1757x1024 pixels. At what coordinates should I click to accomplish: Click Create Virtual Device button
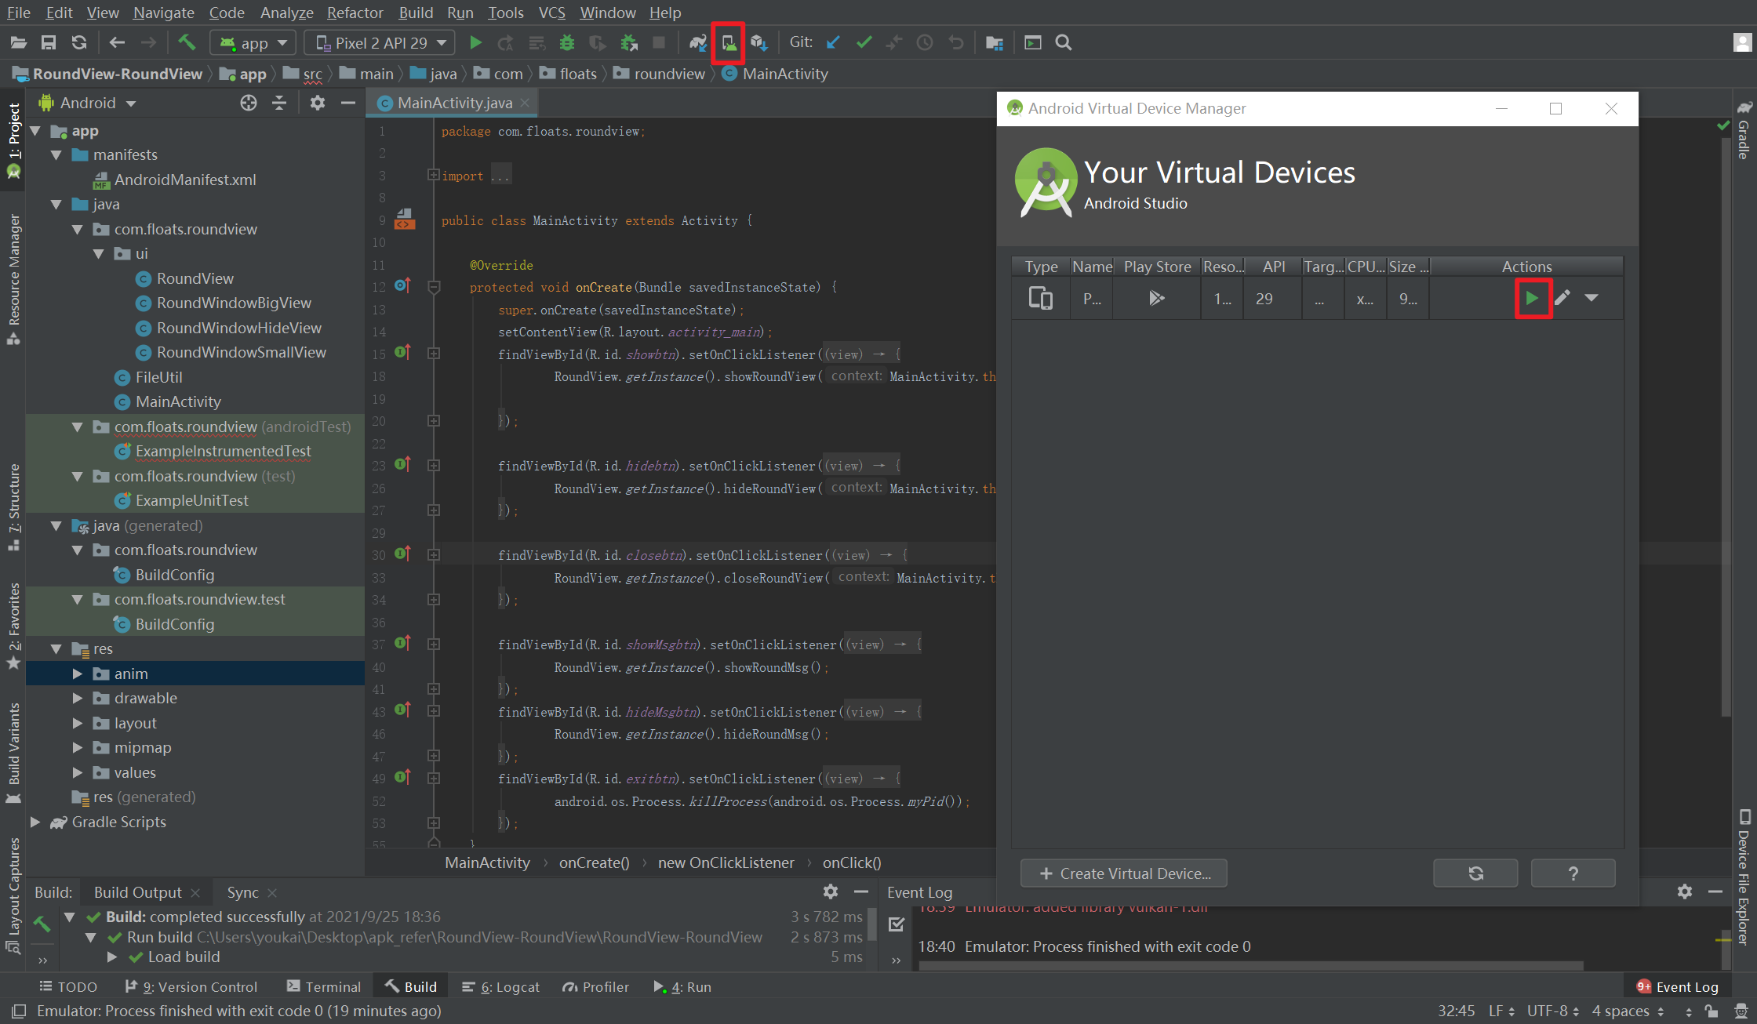point(1124,873)
